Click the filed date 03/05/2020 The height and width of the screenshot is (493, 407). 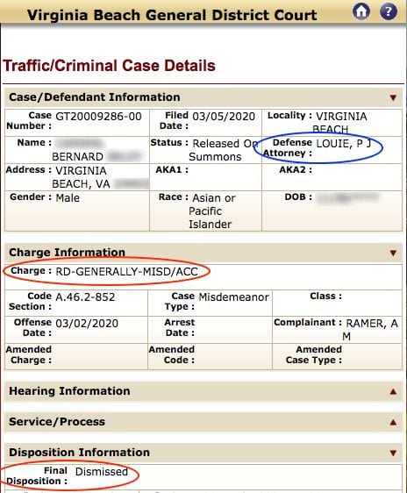click(x=224, y=117)
